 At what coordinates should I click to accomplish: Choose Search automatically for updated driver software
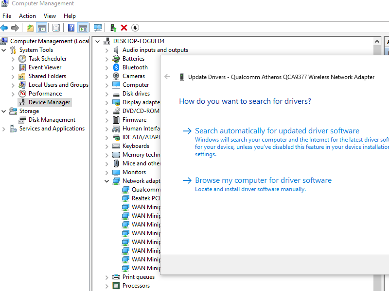click(277, 130)
